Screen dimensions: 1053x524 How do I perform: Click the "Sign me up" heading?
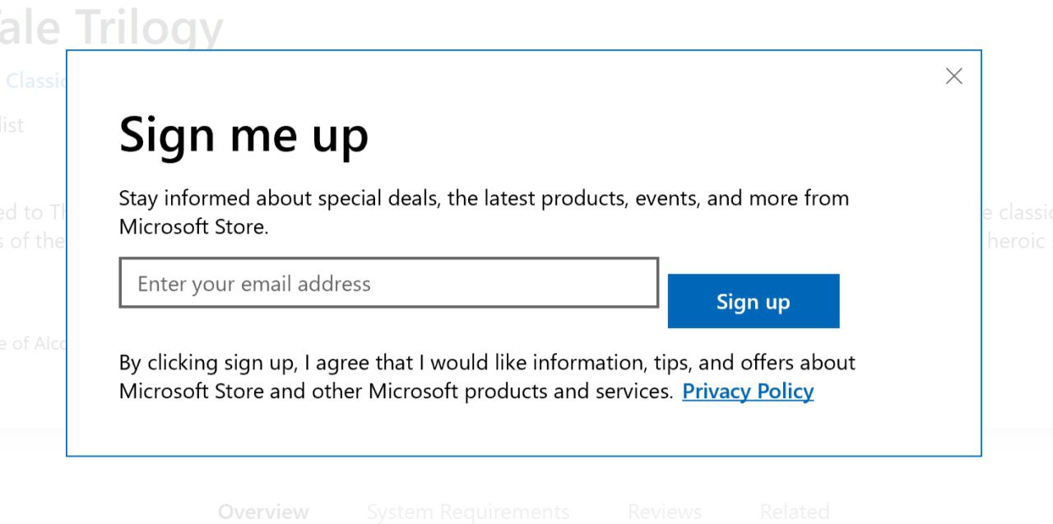[x=244, y=135]
